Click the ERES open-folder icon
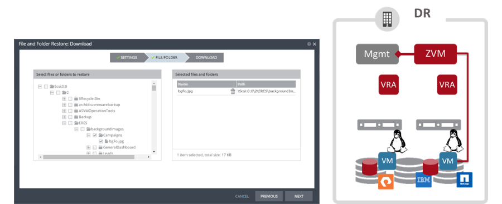 coord(76,123)
